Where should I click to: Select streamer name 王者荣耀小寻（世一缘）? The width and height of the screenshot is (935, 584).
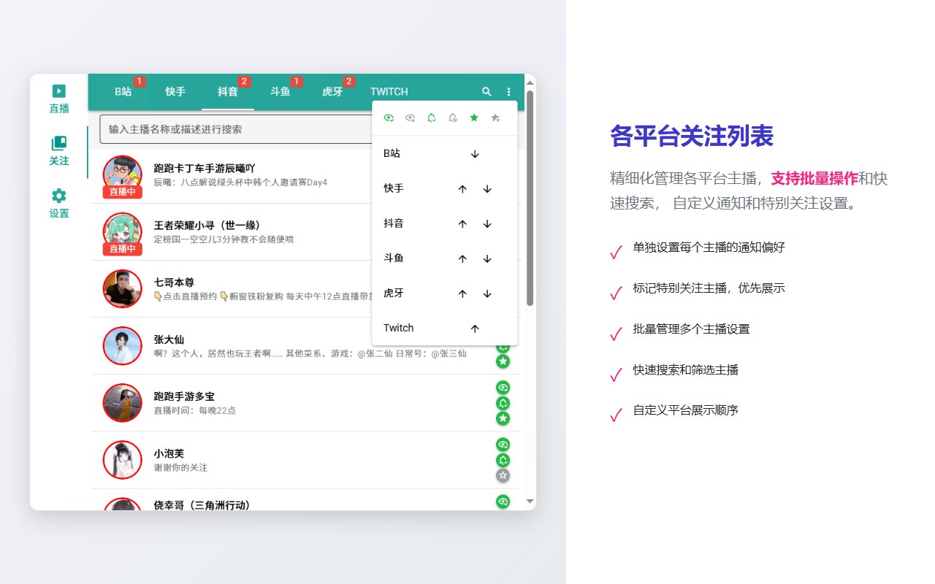pyautogui.click(x=207, y=225)
